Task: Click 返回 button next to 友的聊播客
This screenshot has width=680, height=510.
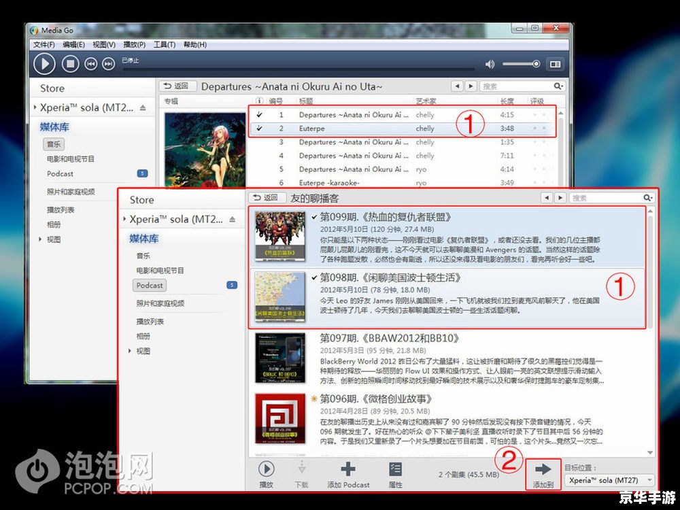Action: click(265, 198)
